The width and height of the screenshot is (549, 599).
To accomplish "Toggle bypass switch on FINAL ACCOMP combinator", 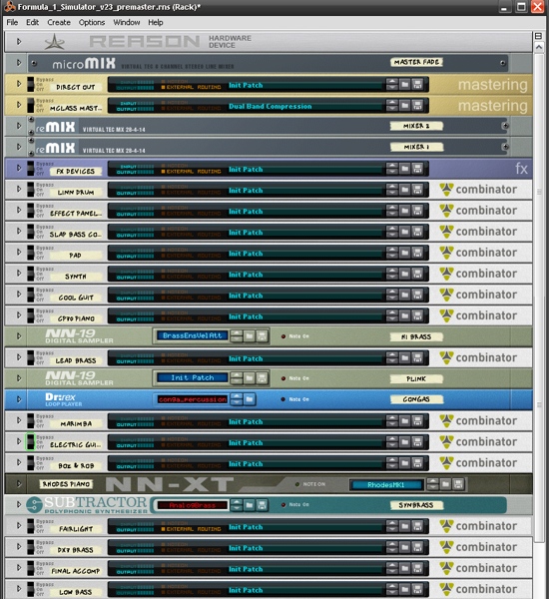I will coord(31,568).
